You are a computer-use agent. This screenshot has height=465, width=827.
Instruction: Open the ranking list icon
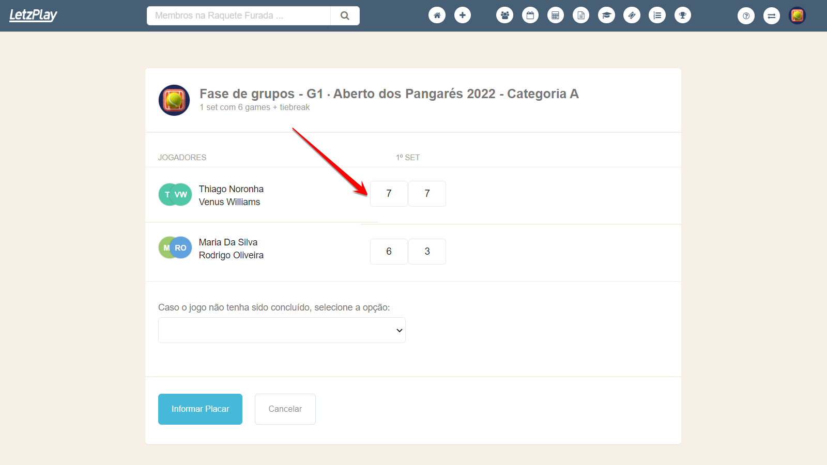tap(657, 15)
